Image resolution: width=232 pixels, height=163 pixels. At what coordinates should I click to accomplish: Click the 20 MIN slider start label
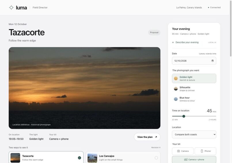[x=175, y=120]
